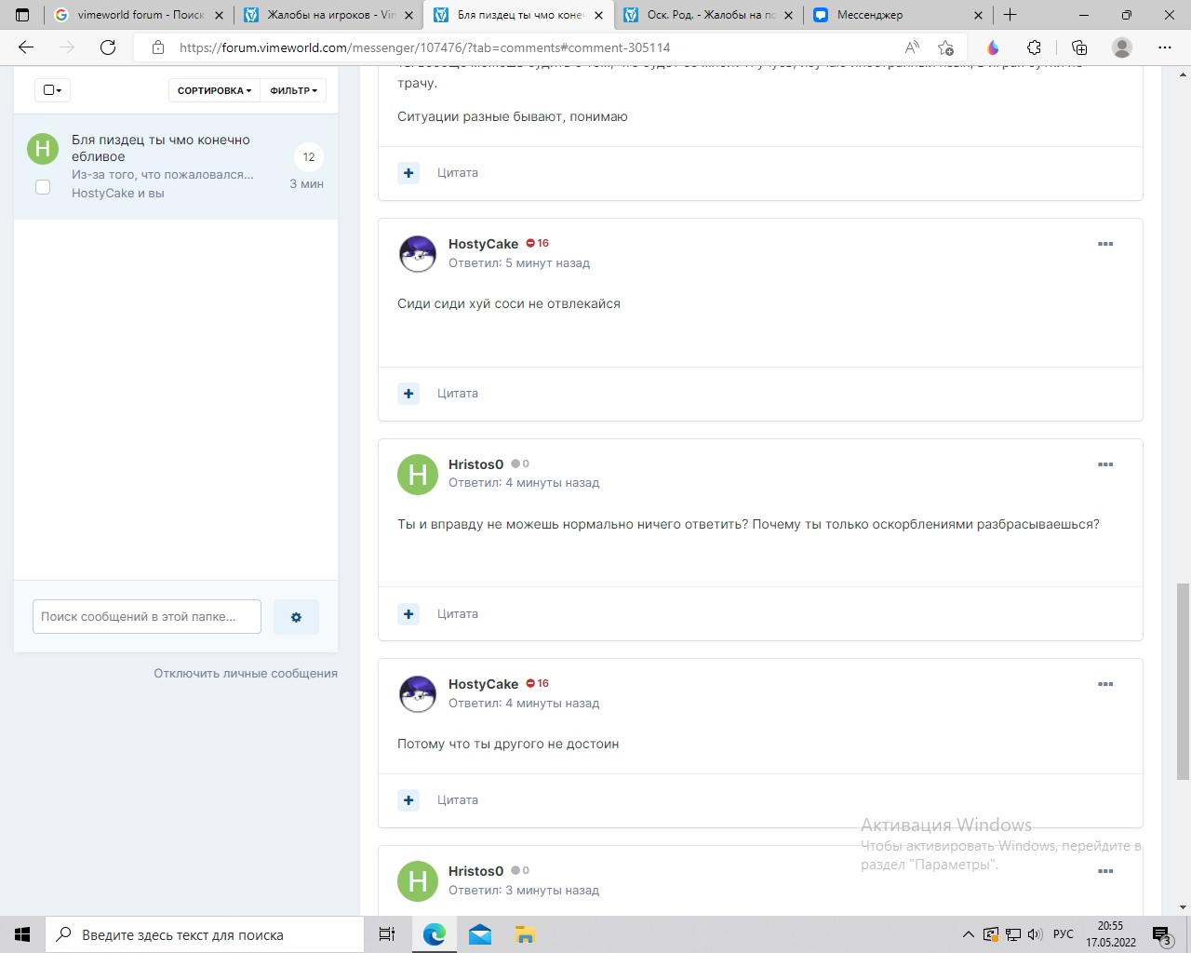Screen dimensions: 1191x953
Task: Focus the Поиск сообщений search field
Action: (147, 617)
